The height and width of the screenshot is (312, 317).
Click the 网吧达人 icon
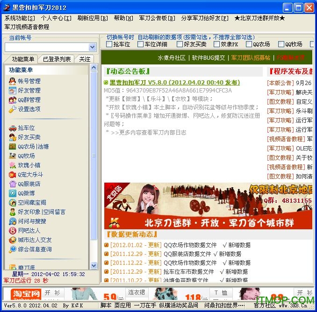(x=13, y=230)
